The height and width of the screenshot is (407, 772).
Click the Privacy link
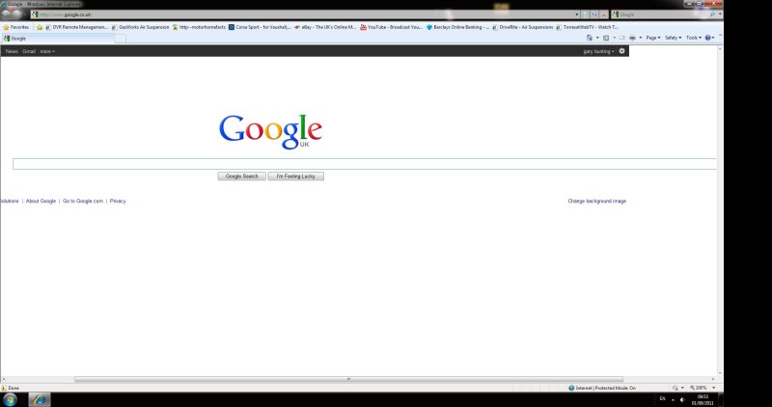[118, 201]
